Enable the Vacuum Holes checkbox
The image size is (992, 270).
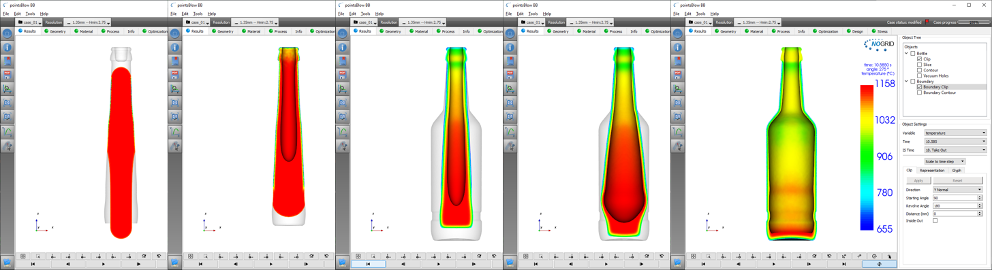coord(919,75)
